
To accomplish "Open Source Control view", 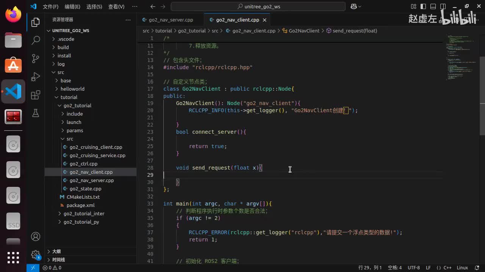I will (x=36, y=58).
